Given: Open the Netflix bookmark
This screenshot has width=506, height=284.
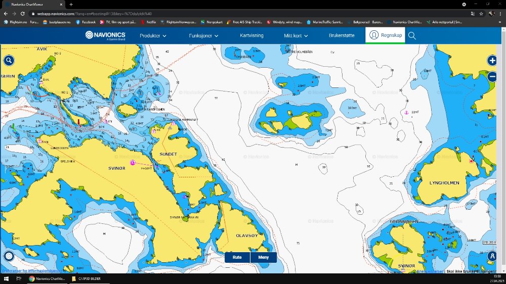Looking at the screenshot, I should click(x=148, y=22).
